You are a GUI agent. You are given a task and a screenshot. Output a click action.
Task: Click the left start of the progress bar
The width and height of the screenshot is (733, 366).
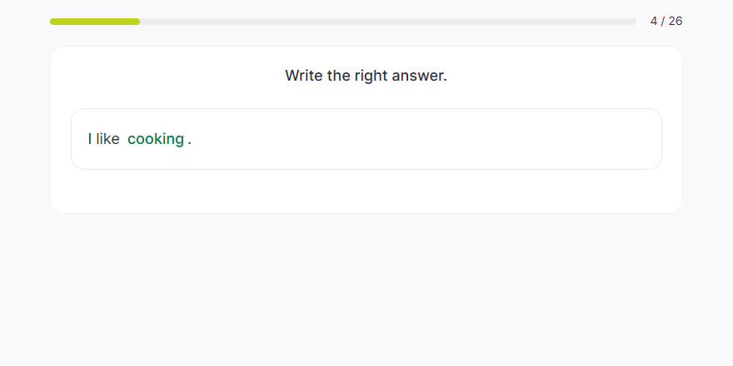click(x=53, y=22)
